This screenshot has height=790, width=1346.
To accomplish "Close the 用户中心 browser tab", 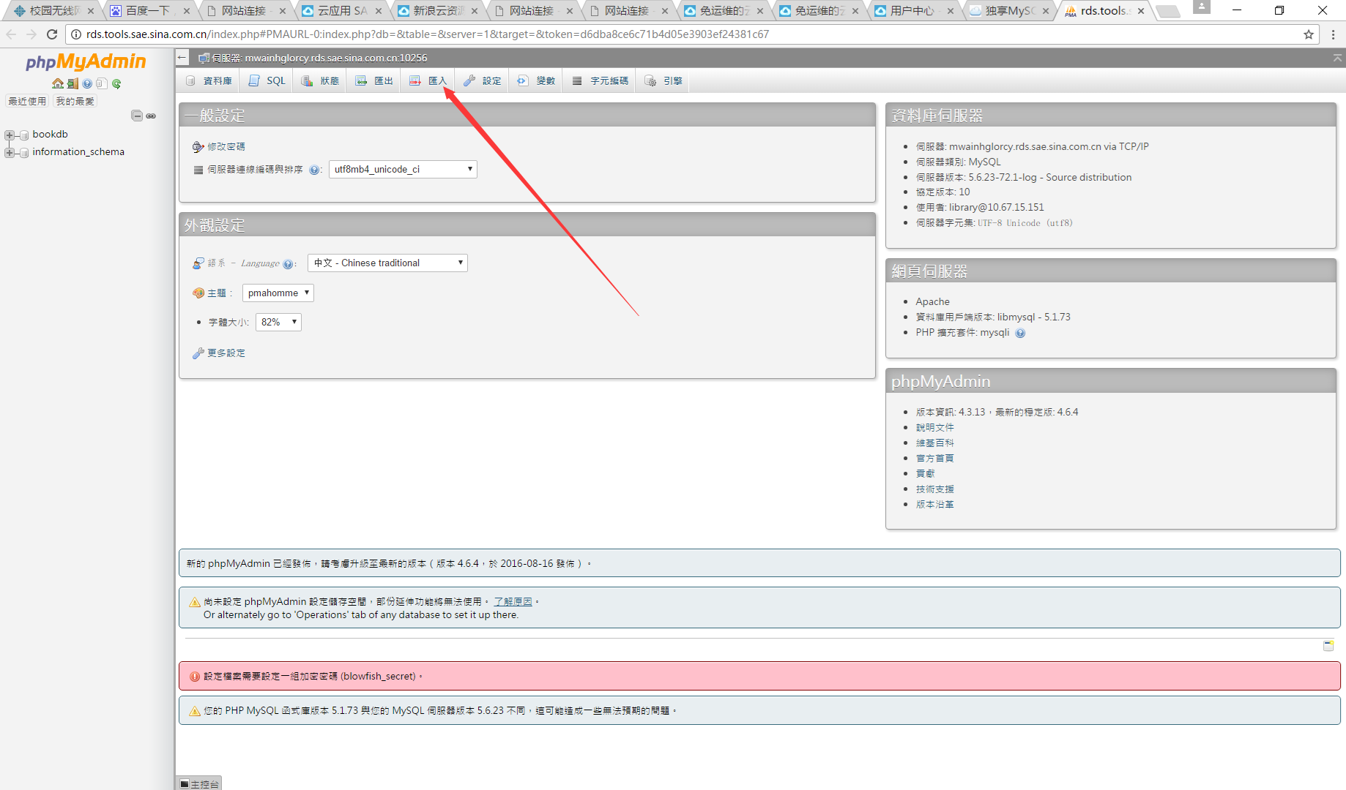I will (x=951, y=11).
